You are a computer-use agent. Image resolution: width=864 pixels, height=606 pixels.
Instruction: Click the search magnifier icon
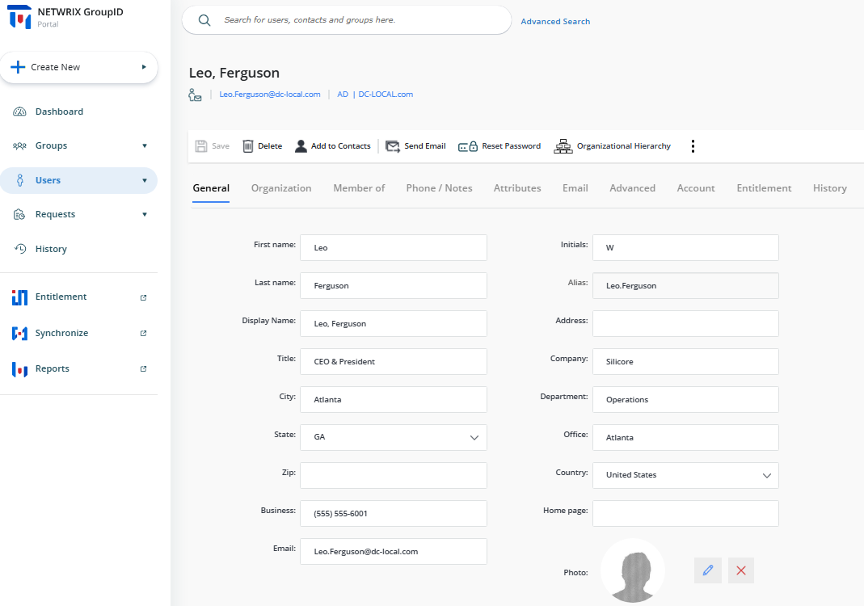click(204, 19)
